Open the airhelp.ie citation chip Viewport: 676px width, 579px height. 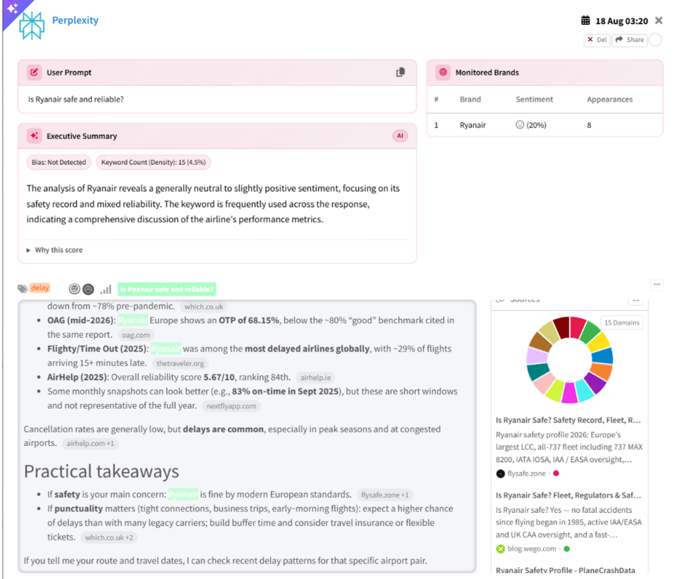316,378
